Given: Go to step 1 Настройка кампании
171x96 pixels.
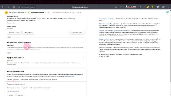Looking at the screenshot, I should click(x=14, y=13).
